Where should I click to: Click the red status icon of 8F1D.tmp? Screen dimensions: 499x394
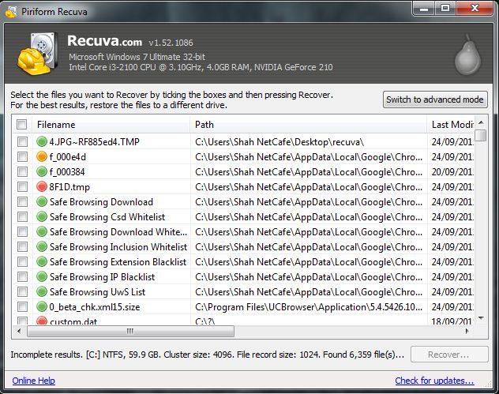(x=42, y=186)
